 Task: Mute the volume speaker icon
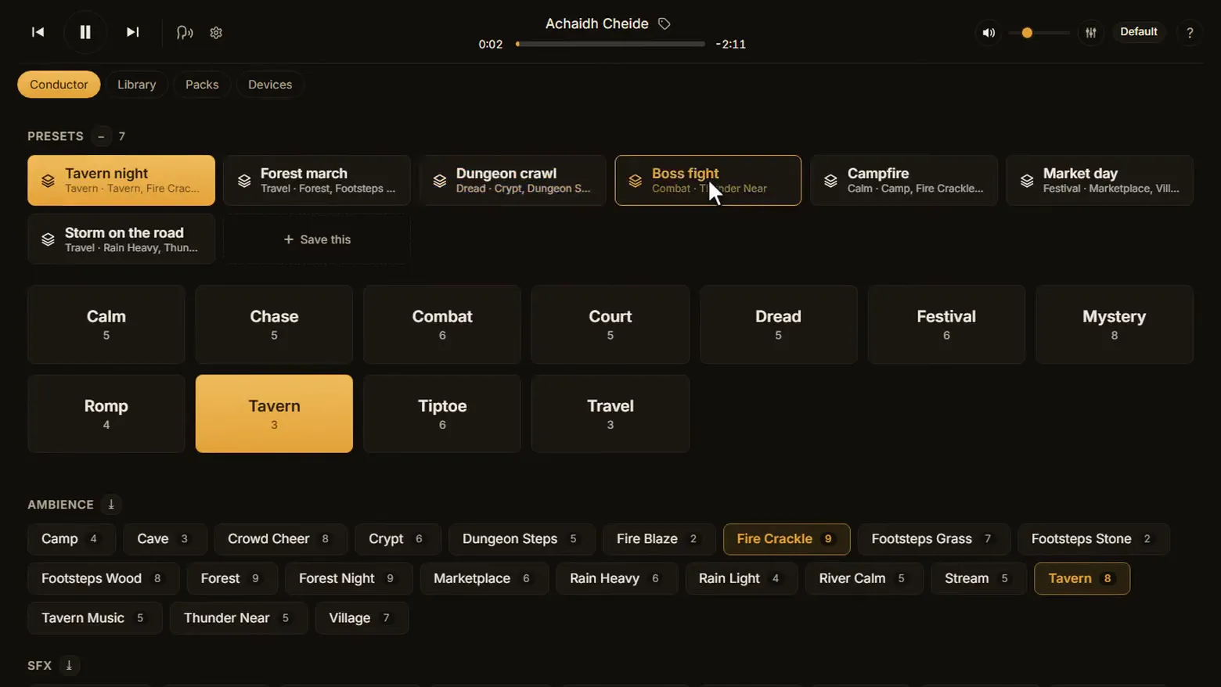[989, 33]
